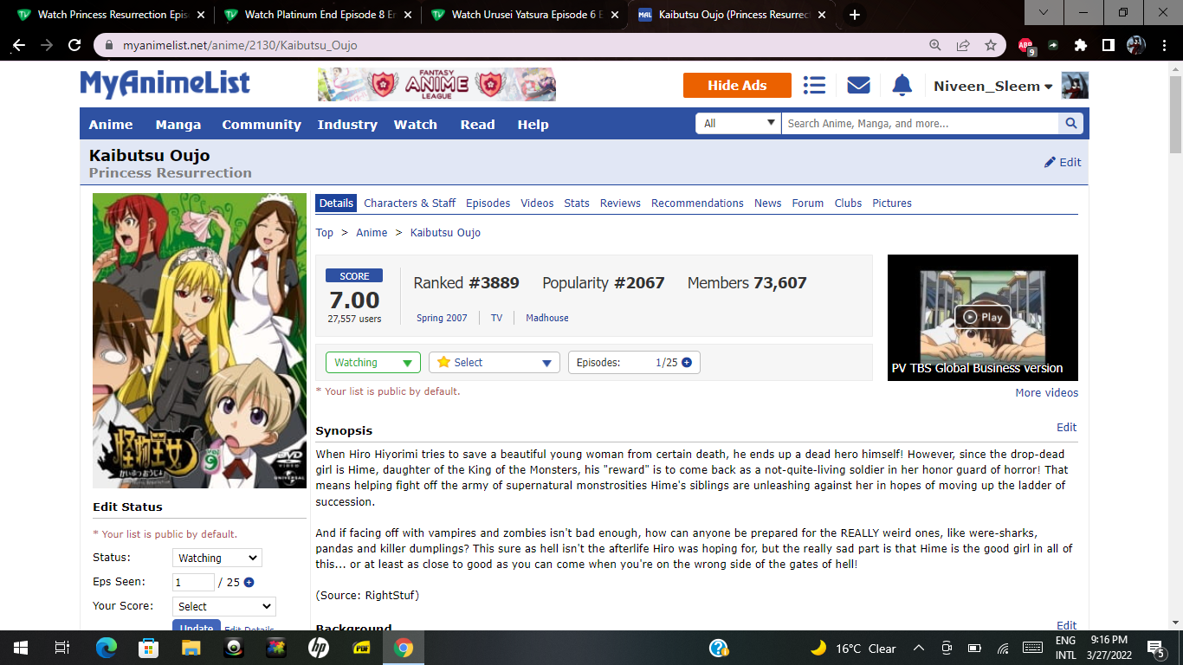Open the MyAnimeList list menu icon
Viewport: 1183px width, 665px height.
pyautogui.click(x=814, y=85)
